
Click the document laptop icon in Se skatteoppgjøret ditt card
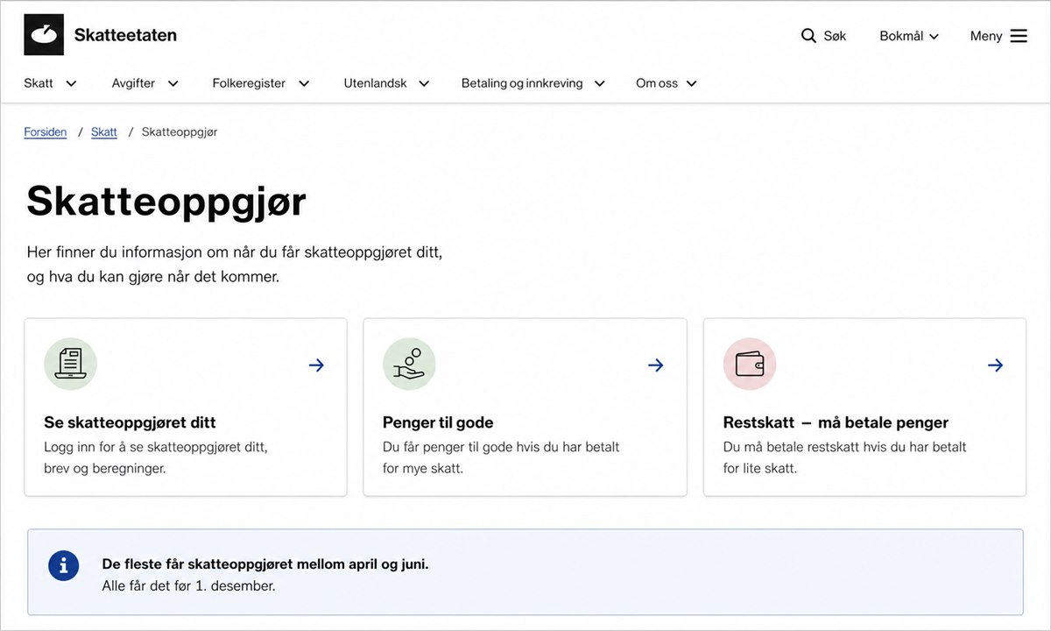tap(70, 364)
